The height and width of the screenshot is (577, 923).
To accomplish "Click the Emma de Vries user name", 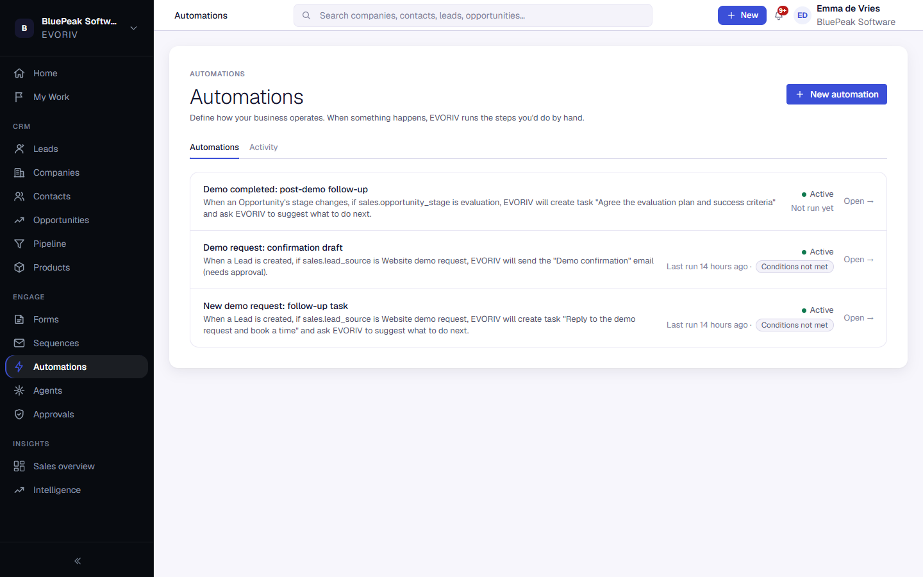I will [x=848, y=8].
